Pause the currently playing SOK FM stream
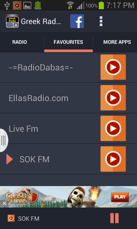This screenshot has width=137, height=229. coord(114,218)
